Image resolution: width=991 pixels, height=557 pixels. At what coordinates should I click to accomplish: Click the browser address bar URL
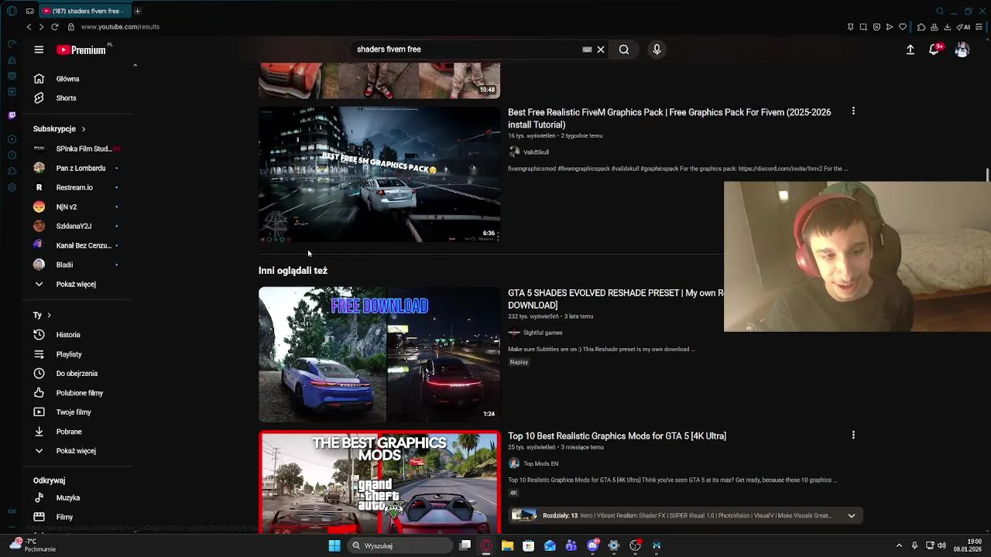(120, 26)
